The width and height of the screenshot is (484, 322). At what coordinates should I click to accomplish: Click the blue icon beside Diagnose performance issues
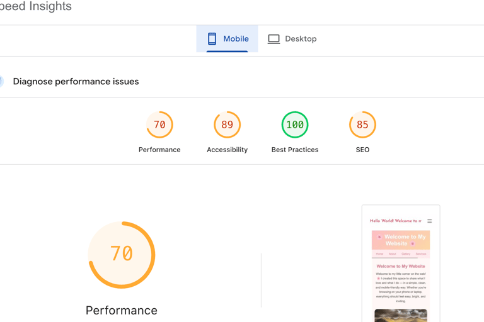click(x=1, y=82)
